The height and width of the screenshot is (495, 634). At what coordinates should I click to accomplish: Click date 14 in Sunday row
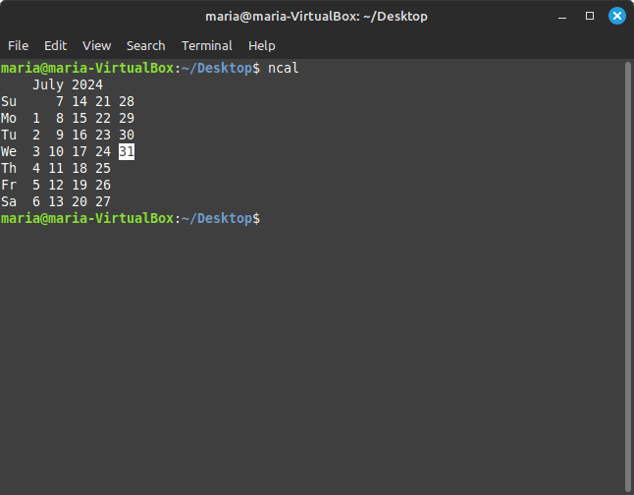tap(79, 101)
